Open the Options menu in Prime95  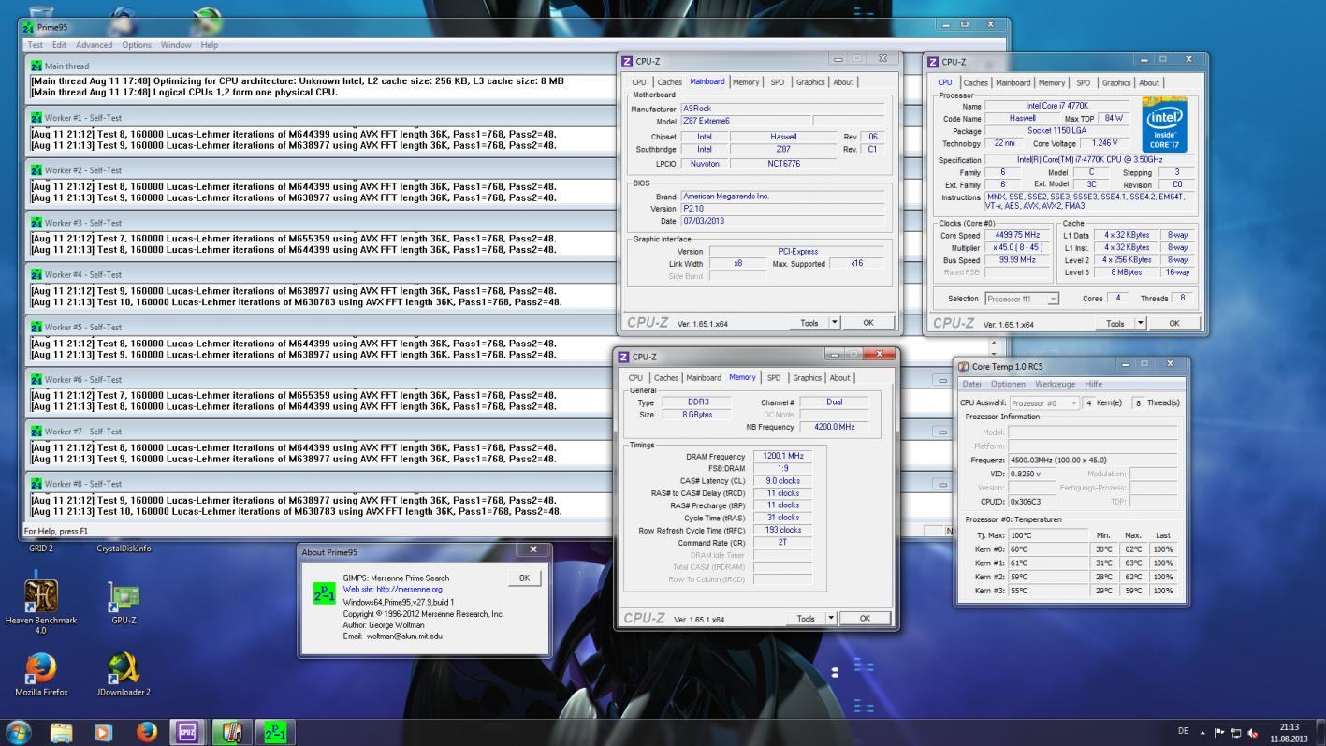tap(137, 45)
